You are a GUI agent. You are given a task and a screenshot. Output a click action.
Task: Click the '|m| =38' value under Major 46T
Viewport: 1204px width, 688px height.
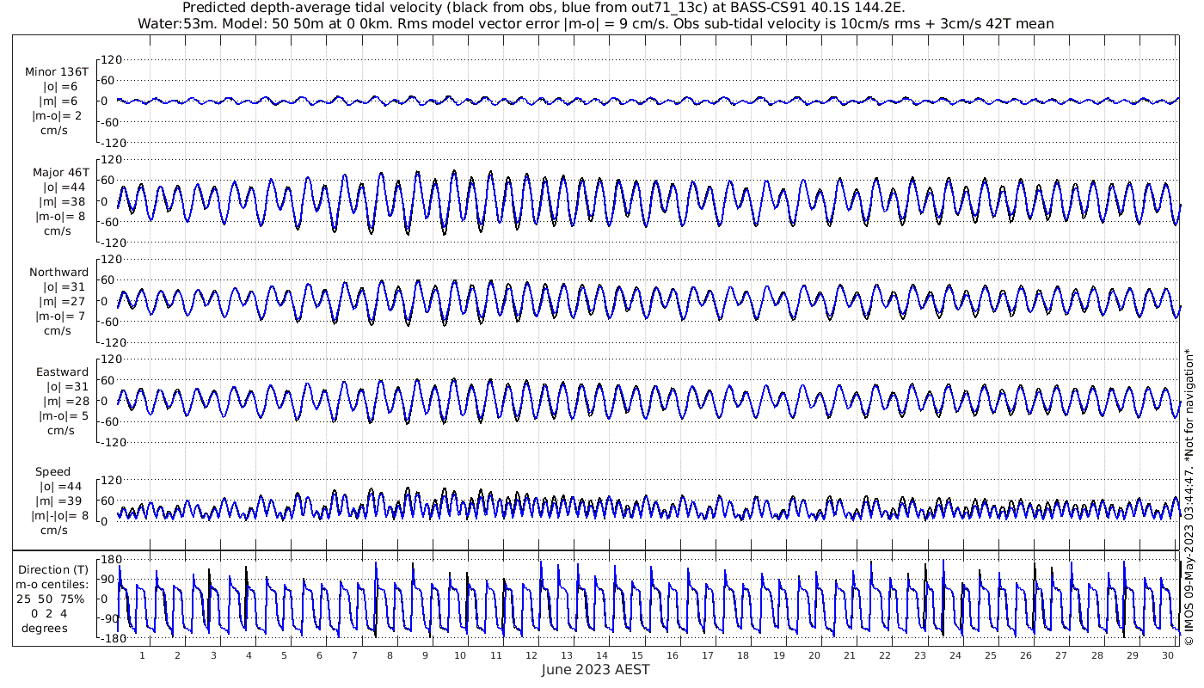(x=60, y=202)
